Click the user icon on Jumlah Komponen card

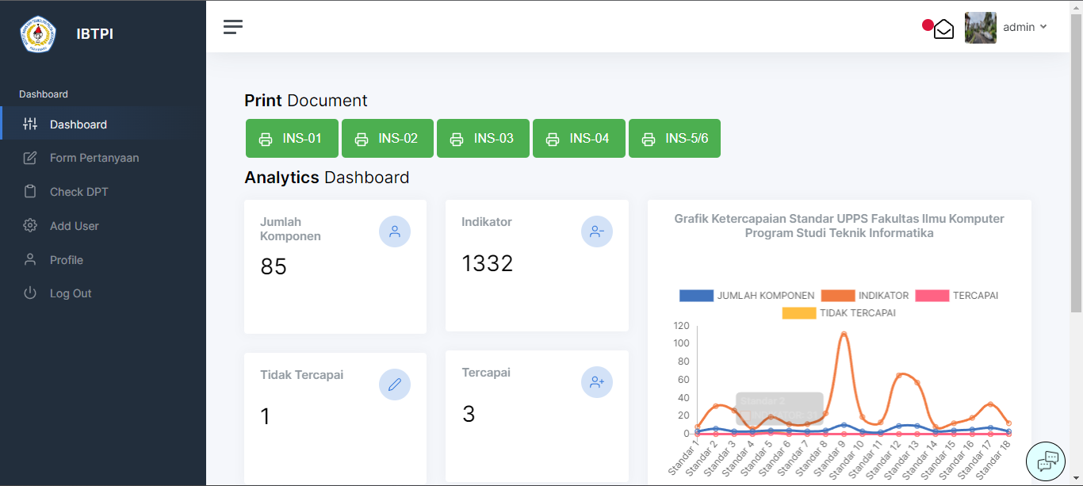(395, 232)
